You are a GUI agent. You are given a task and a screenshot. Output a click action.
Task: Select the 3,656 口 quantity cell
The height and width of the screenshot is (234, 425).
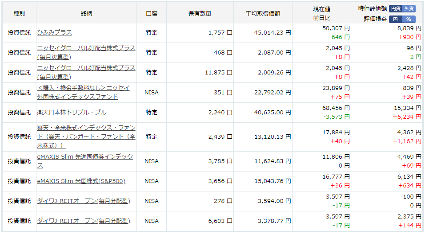click(220, 181)
